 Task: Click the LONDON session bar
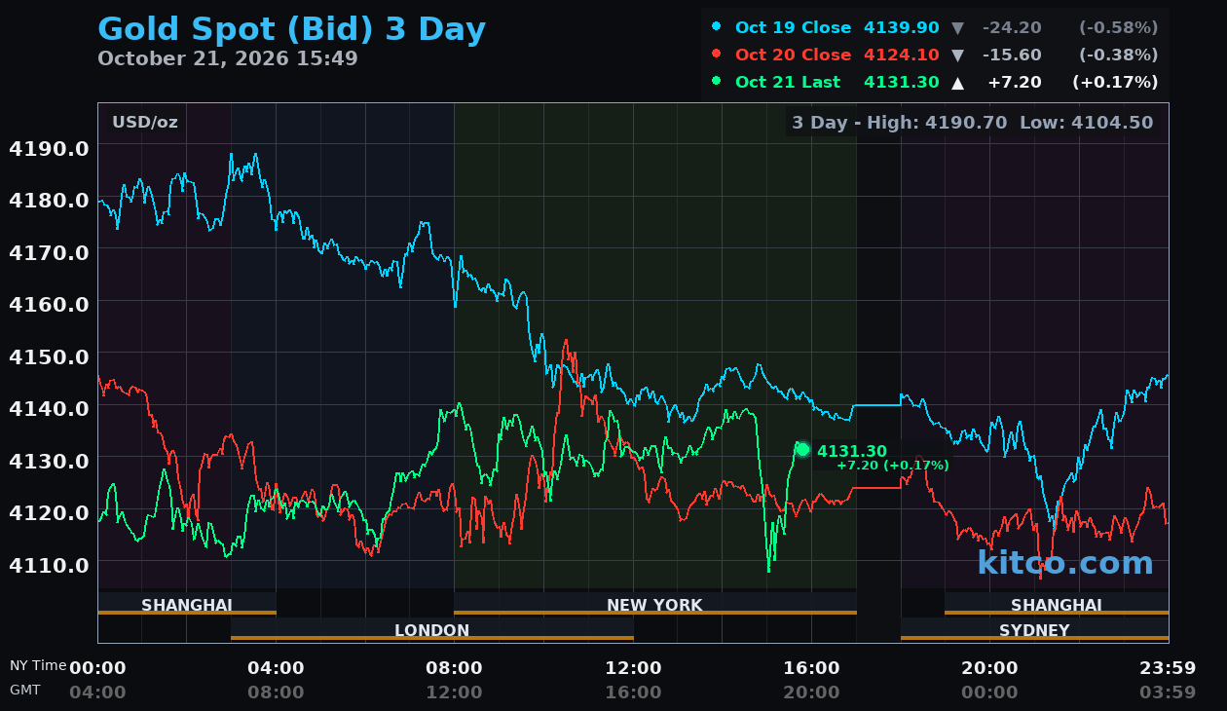(x=432, y=629)
